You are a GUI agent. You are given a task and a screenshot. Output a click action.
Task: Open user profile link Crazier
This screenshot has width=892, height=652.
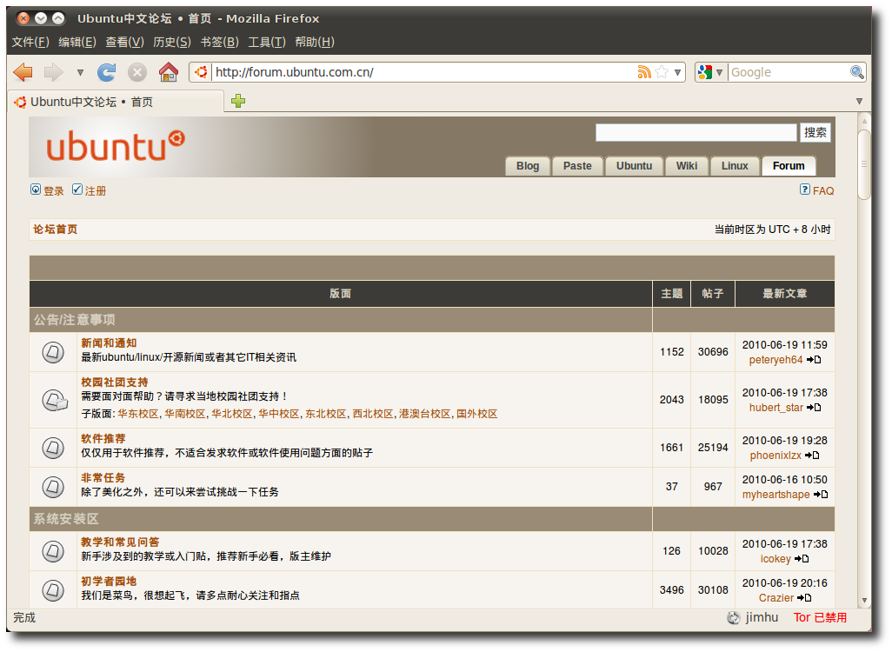pyautogui.click(x=776, y=598)
